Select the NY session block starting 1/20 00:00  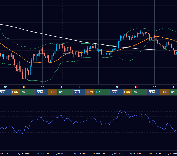coord(102,92)
